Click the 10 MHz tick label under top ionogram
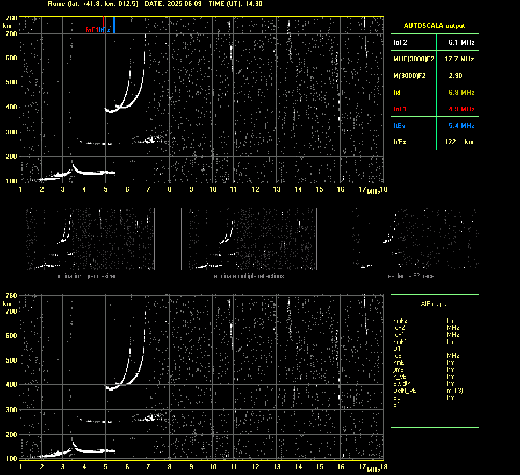520x475 pixels. [x=213, y=189]
